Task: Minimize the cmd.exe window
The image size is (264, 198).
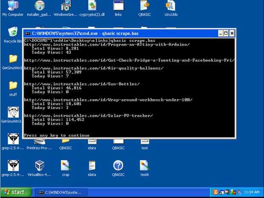Action: (x=221, y=34)
